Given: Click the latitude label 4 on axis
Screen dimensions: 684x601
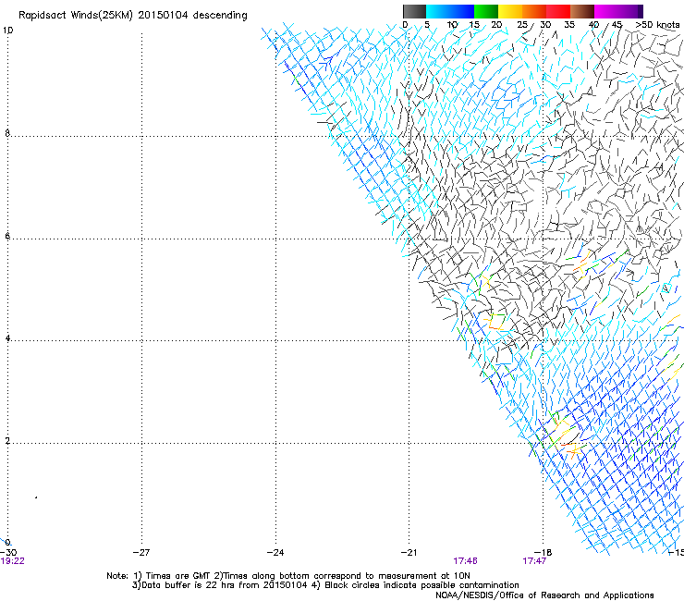Looking at the screenshot, I should point(7,338).
